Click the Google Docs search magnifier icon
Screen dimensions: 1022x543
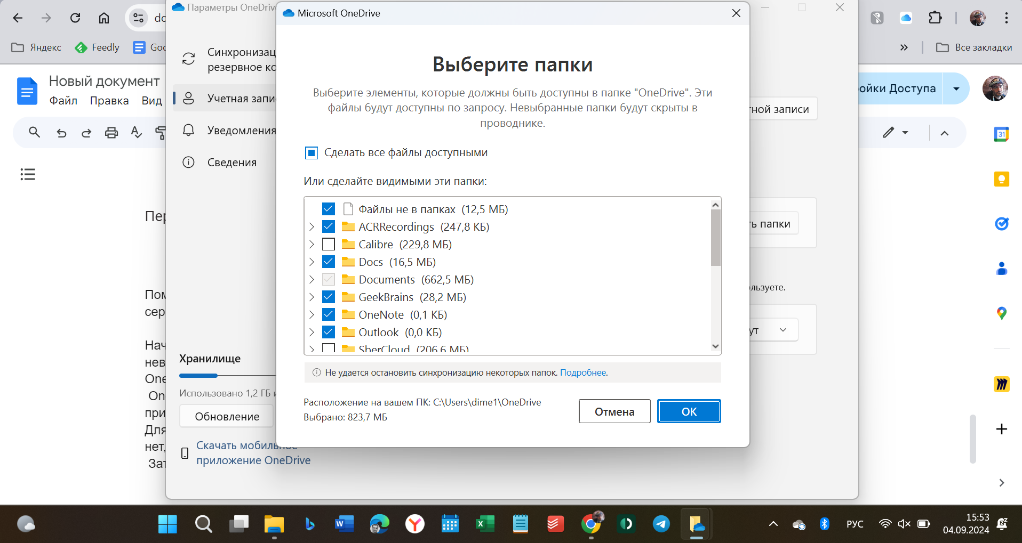point(34,133)
